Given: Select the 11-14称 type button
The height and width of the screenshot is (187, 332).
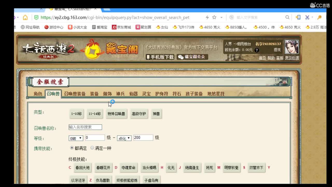Looking at the screenshot, I should click(x=95, y=114).
